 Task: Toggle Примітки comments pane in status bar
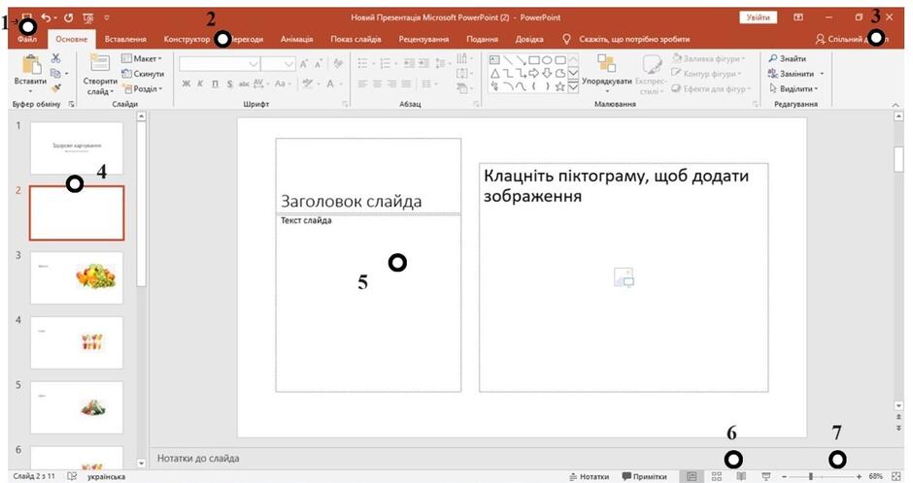pos(644,476)
